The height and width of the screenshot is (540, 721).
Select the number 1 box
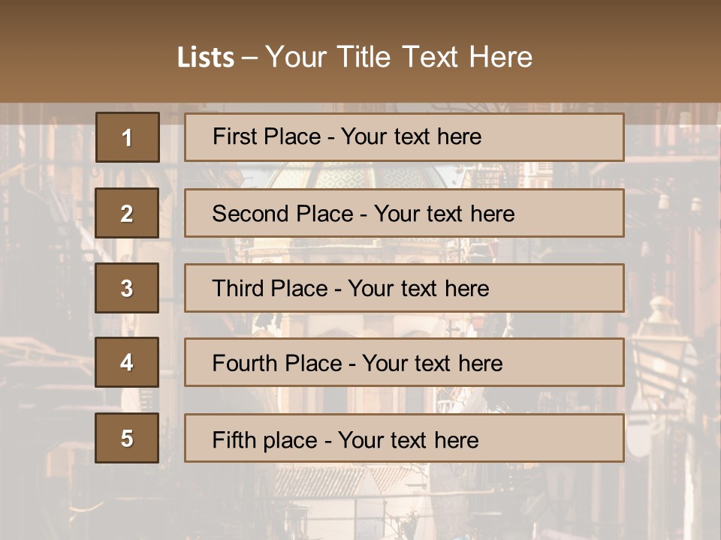click(128, 137)
